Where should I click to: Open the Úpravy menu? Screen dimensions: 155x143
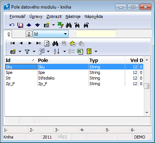(36, 16)
